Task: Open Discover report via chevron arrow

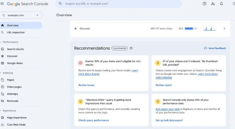Action: (224, 29)
